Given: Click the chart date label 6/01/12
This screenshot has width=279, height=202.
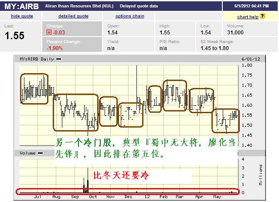Looking at the screenshot, I should (251, 59).
